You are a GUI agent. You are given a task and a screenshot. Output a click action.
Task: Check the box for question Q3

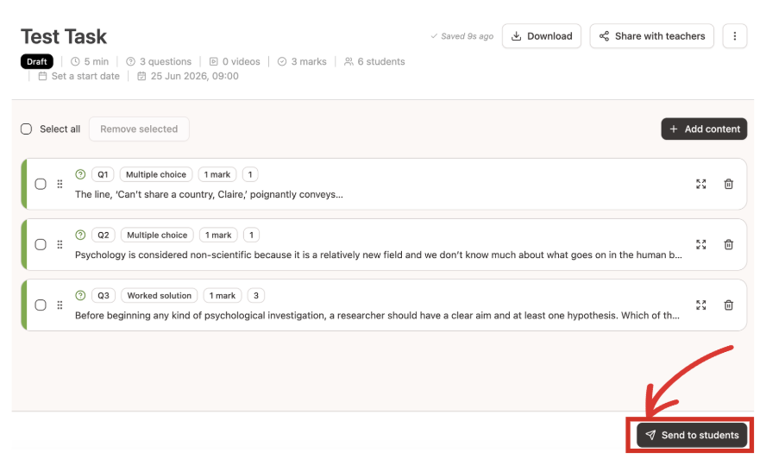41,305
